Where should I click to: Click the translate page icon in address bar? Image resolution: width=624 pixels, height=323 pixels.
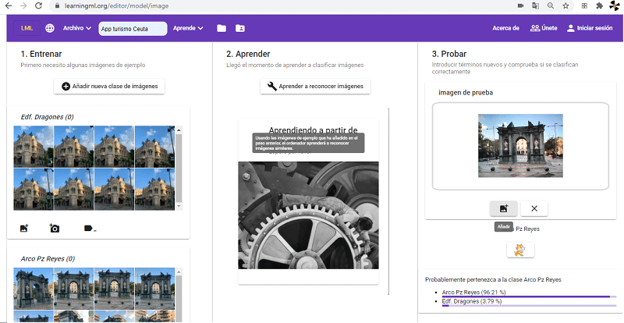coord(536,6)
